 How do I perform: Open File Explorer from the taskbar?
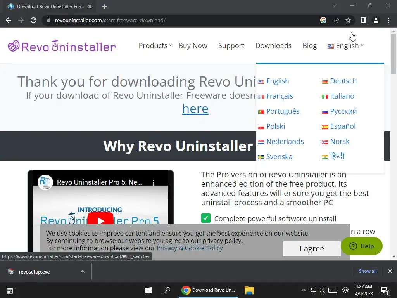pyautogui.click(x=249, y=290)
